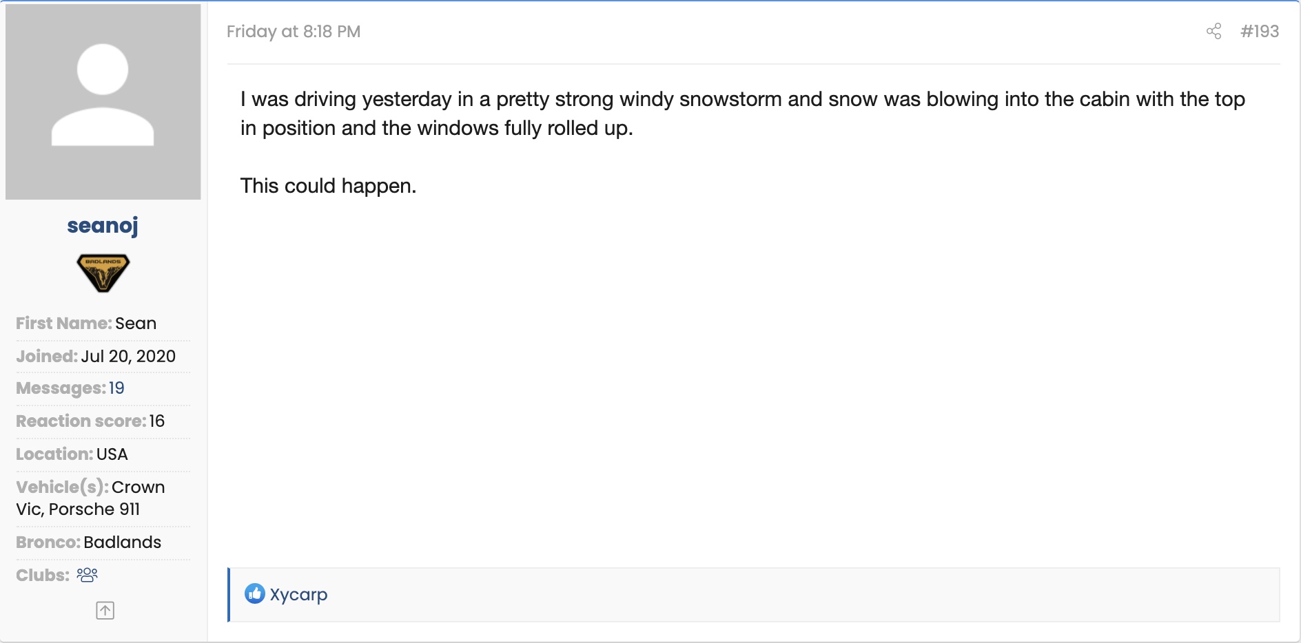Open seanoj's default avatar image
The height and width of the screenshot is (643, 1301).
point(103,102)
